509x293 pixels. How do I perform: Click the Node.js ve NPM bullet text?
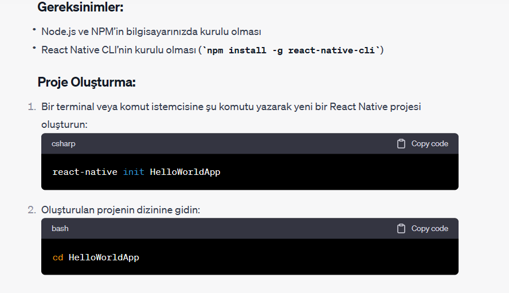click(151, 32)
